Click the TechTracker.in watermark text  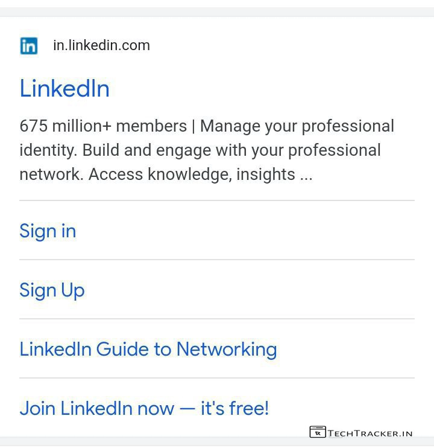pos(370,433)
